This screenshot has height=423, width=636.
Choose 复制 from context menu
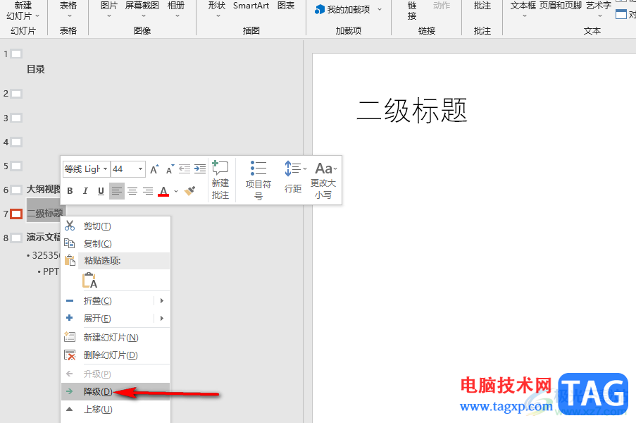click(x=116, y=243)
